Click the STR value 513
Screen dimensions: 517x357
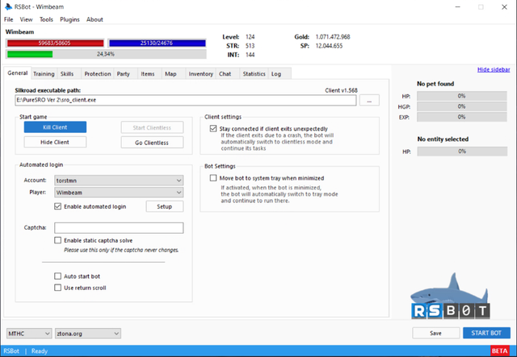point(250,46)
